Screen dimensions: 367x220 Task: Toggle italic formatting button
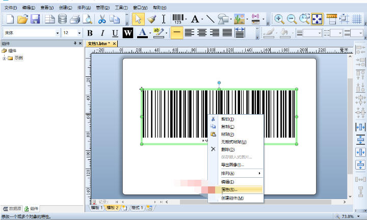pyautogui.click(x=102, y=33)
